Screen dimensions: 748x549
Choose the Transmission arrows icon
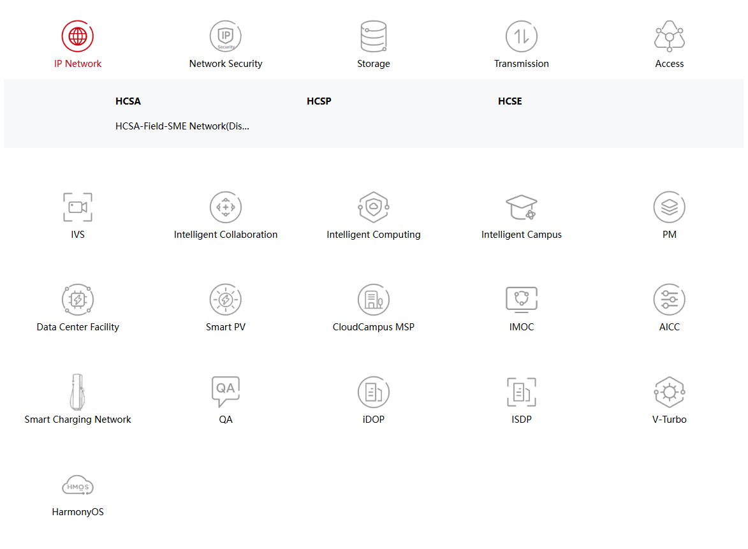(522, 36)
